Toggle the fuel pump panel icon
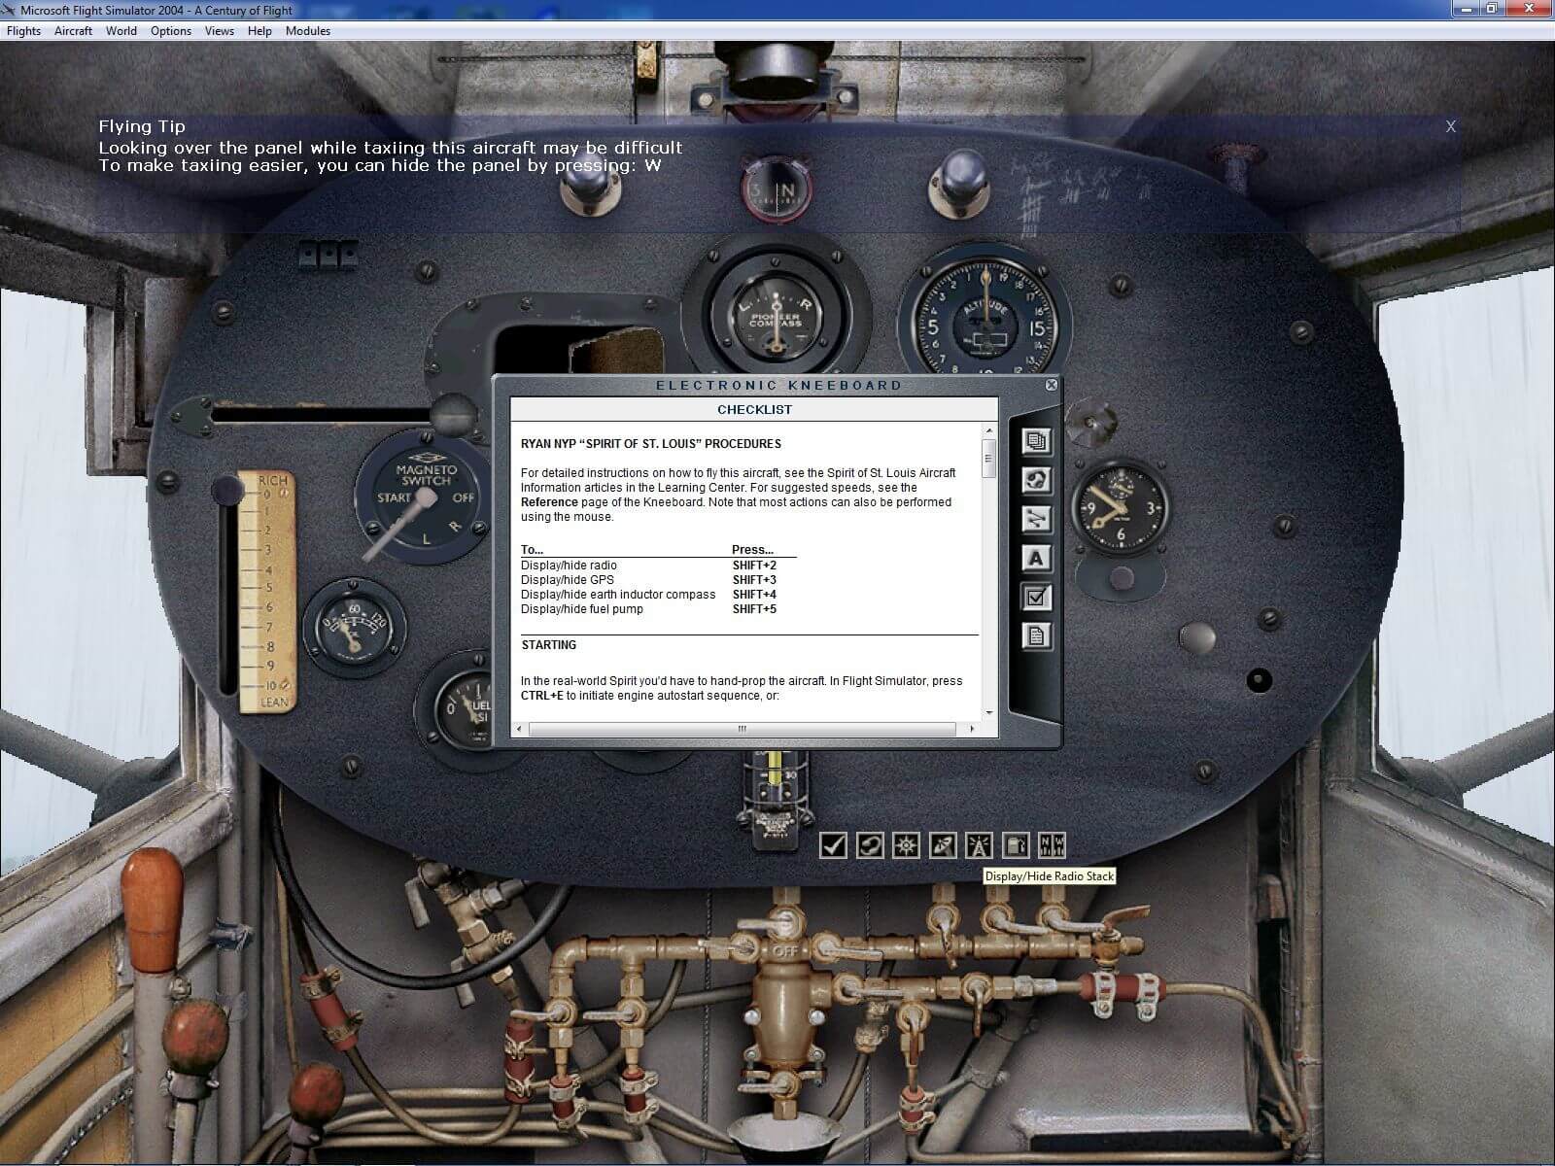 [x=1015, y=845]
